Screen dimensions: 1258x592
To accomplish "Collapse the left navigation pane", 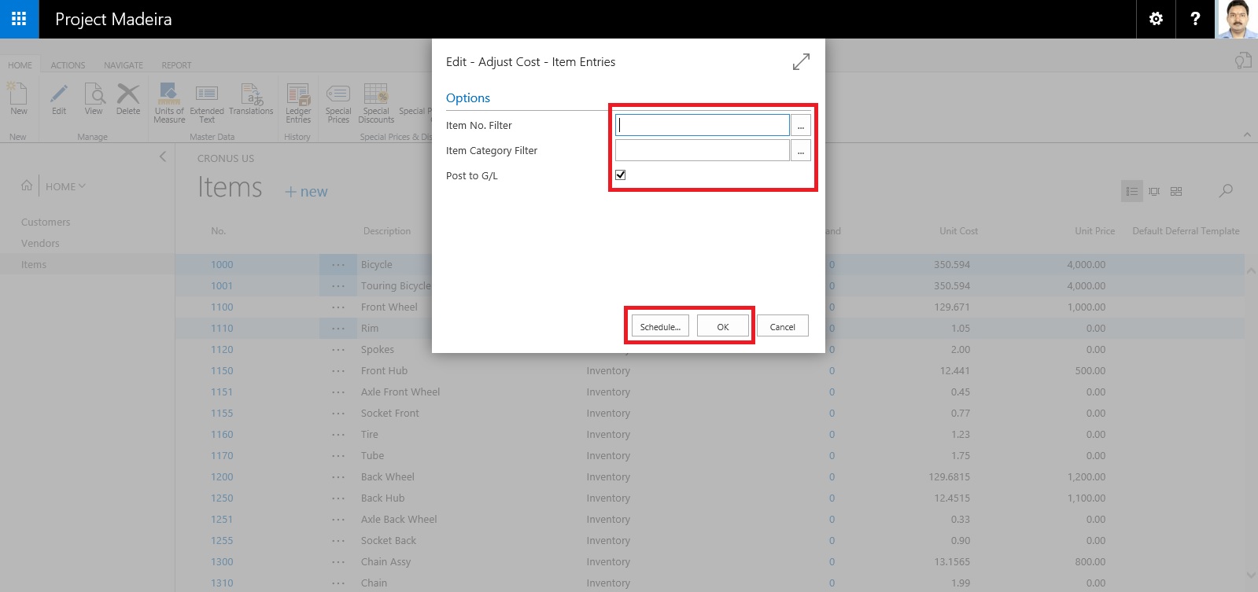I will pyautogui.click(x=163, y=156).
